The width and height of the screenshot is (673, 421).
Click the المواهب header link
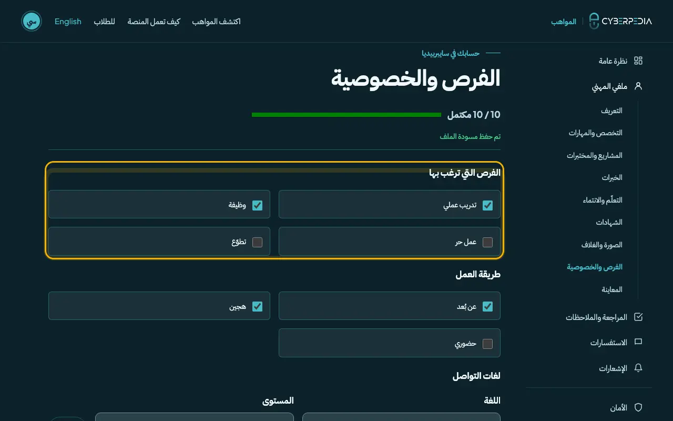pos(564,22)
